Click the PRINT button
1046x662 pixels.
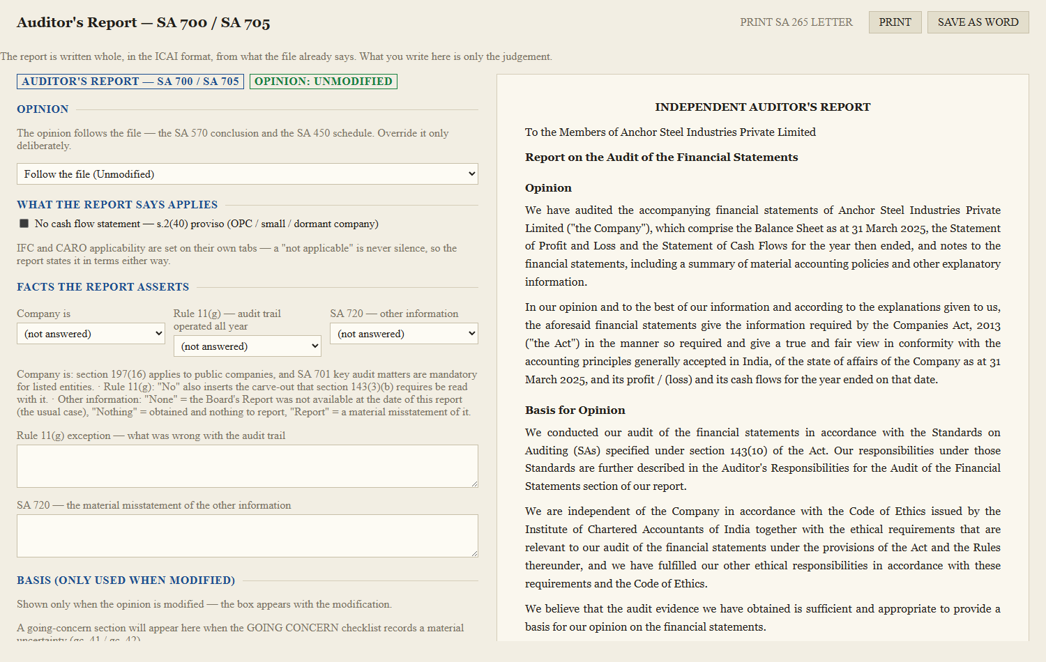tap(895, 22)
